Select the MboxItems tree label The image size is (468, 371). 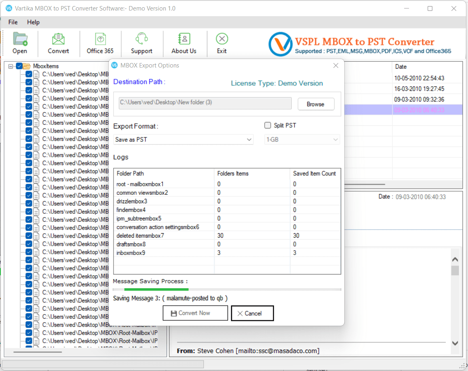pos(46,66)
